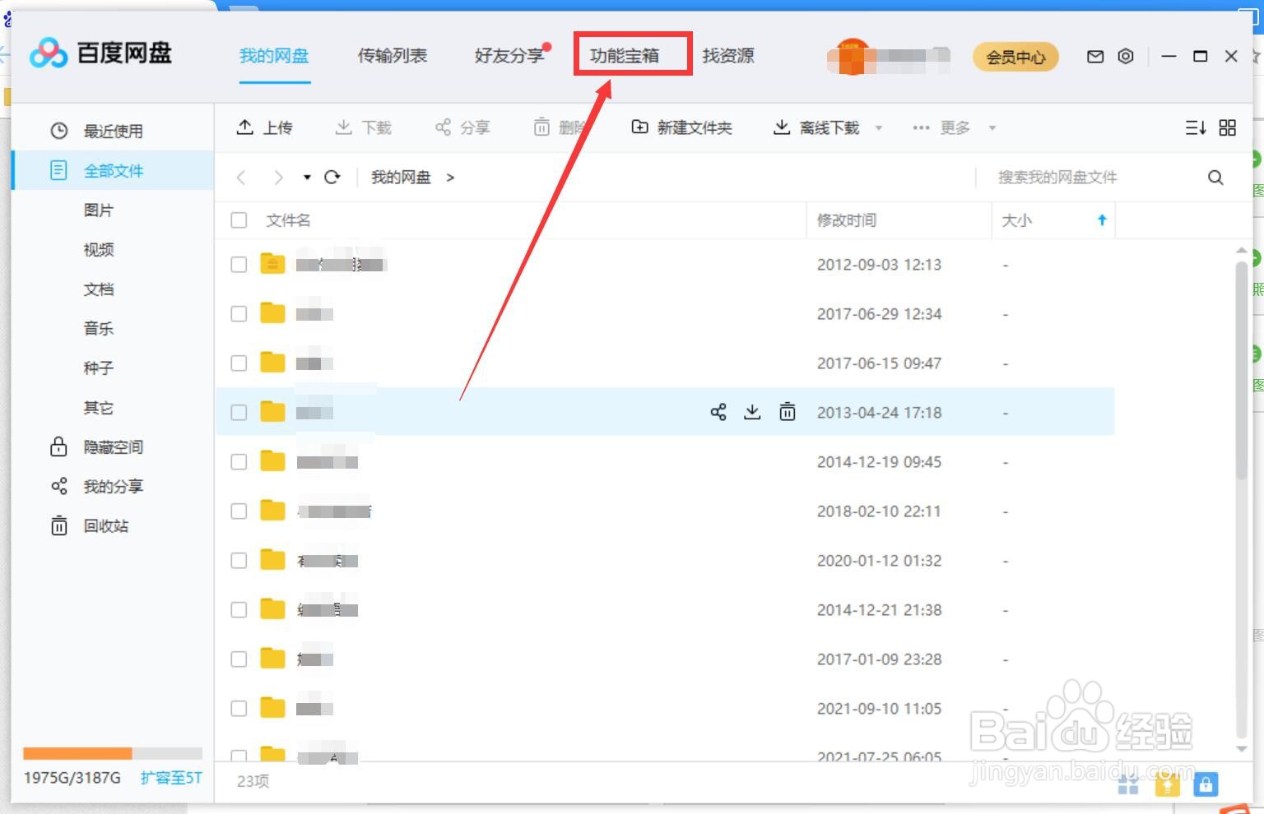Click 离线下载 offline download

(816, 127)
